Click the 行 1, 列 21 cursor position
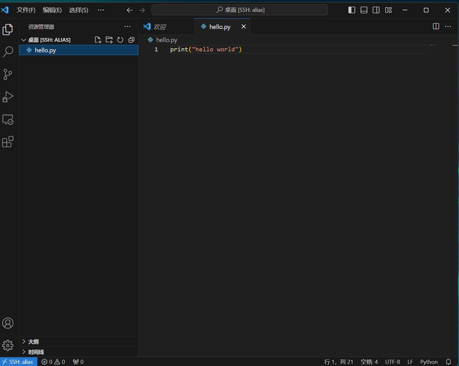 point(339,362)
